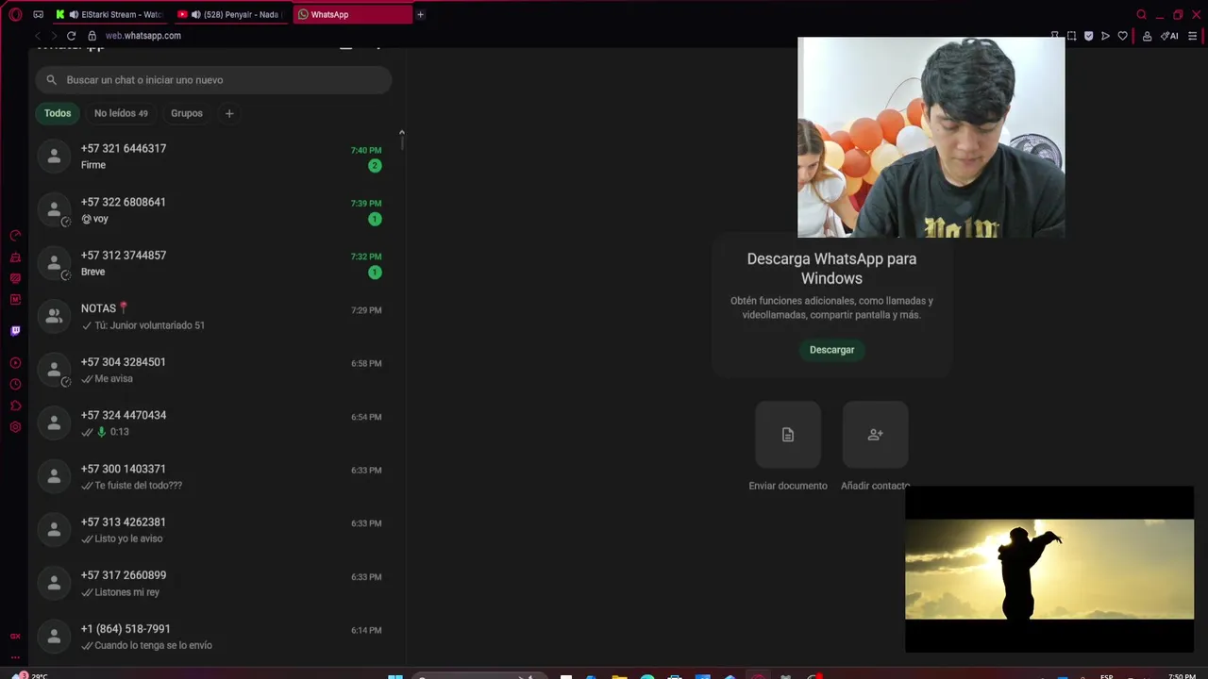Click the Añadir contacto icon tile
This screenshot has height=679, width=1208.
(x=876, y=435)
